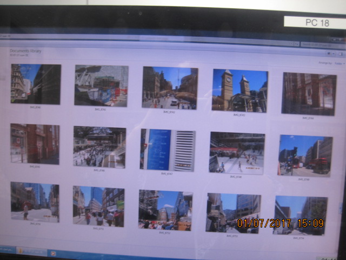Open the blue information sign photo thumbnail

click(x=168, y=150)
